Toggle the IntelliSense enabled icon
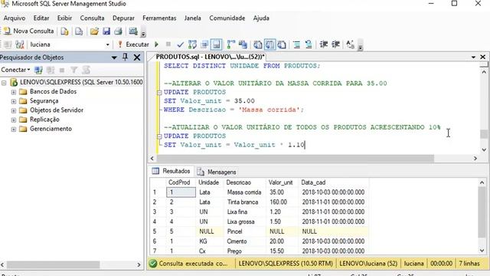The width and height of the screenshot is (490, 276). (216, 44)
